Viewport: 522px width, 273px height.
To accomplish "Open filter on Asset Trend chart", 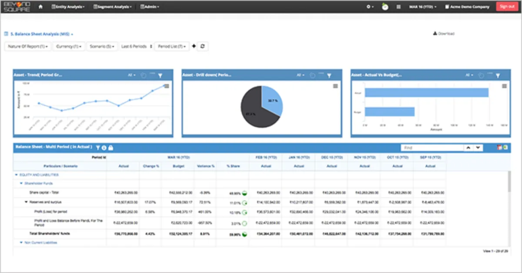I will (x=160, y=75).
